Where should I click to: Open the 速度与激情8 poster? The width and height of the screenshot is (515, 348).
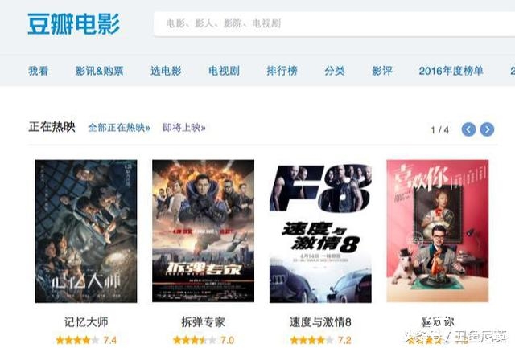[x=320, y=232]
